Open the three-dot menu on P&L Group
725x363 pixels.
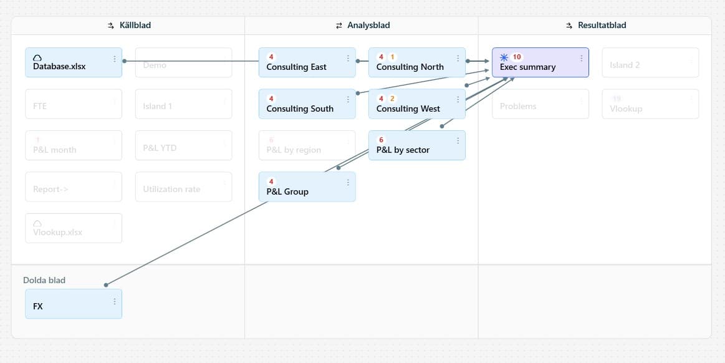tap(348, 183)
